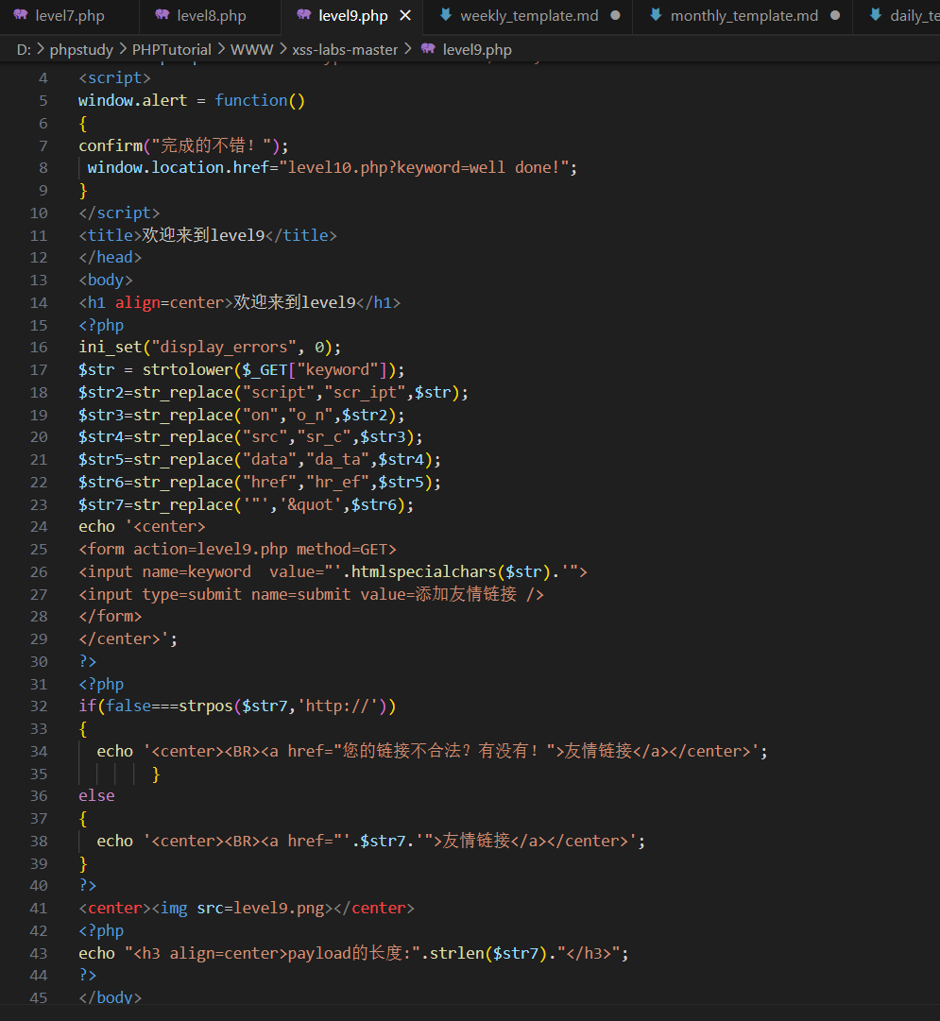The height and width of the screenshot is (1021, 940).
Task: Click 'strpos' on line 32
Action: tap(206, 706)
